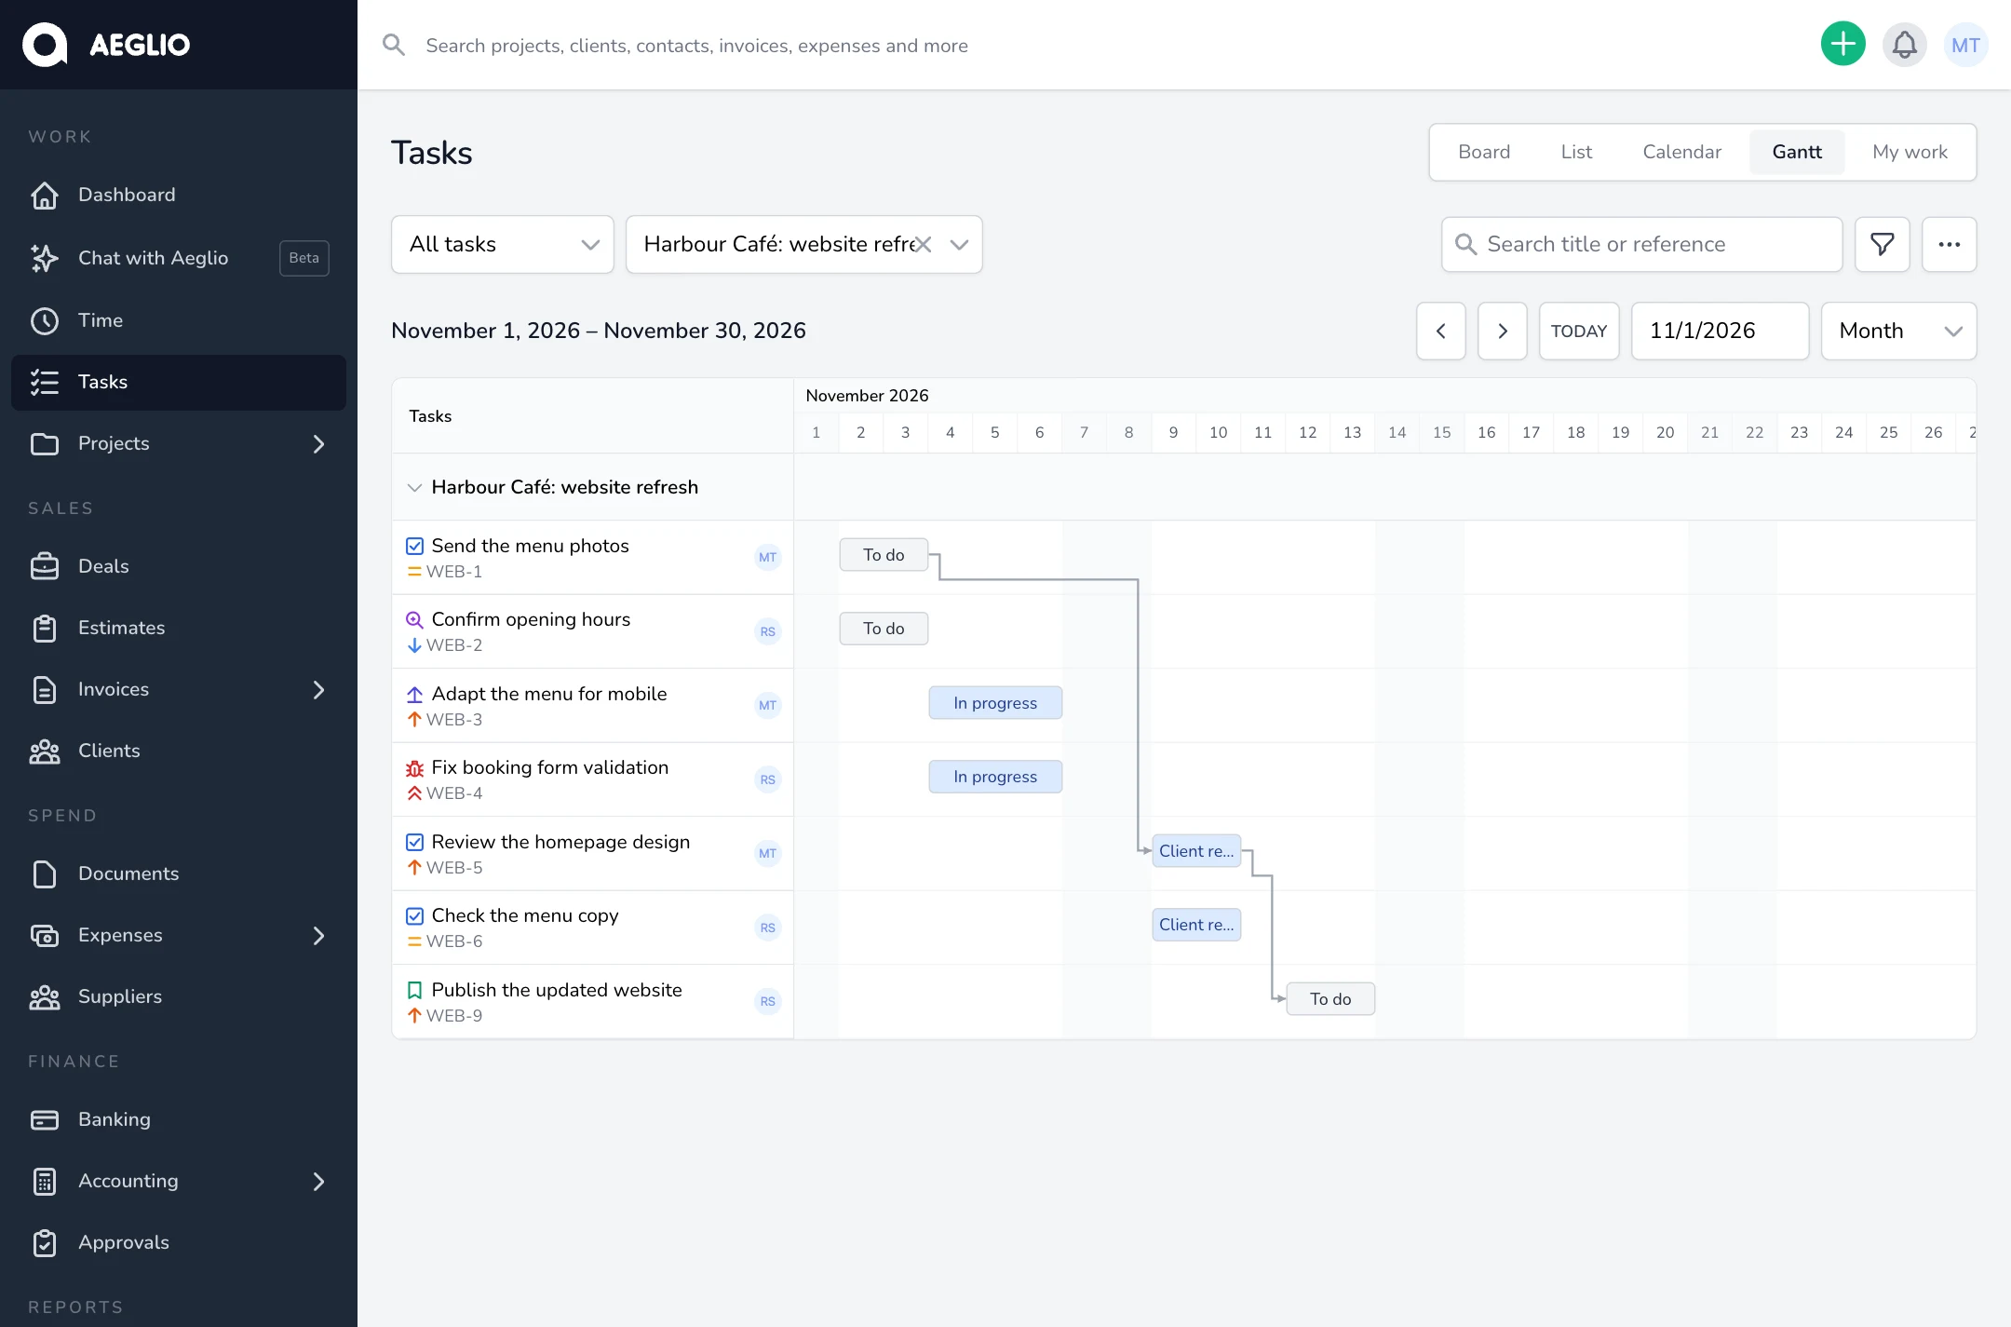Go to next month arrow

pyautogui.click(x=1503, y=331)
